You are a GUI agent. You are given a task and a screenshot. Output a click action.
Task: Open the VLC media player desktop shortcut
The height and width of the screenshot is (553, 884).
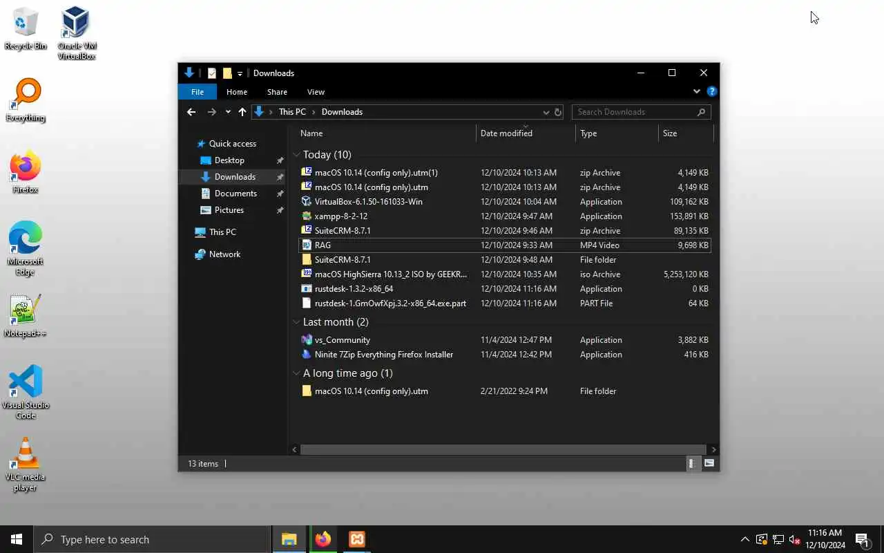[x=26, y=465]
